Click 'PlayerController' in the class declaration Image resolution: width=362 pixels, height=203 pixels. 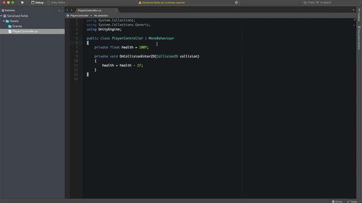coord(127,38)
